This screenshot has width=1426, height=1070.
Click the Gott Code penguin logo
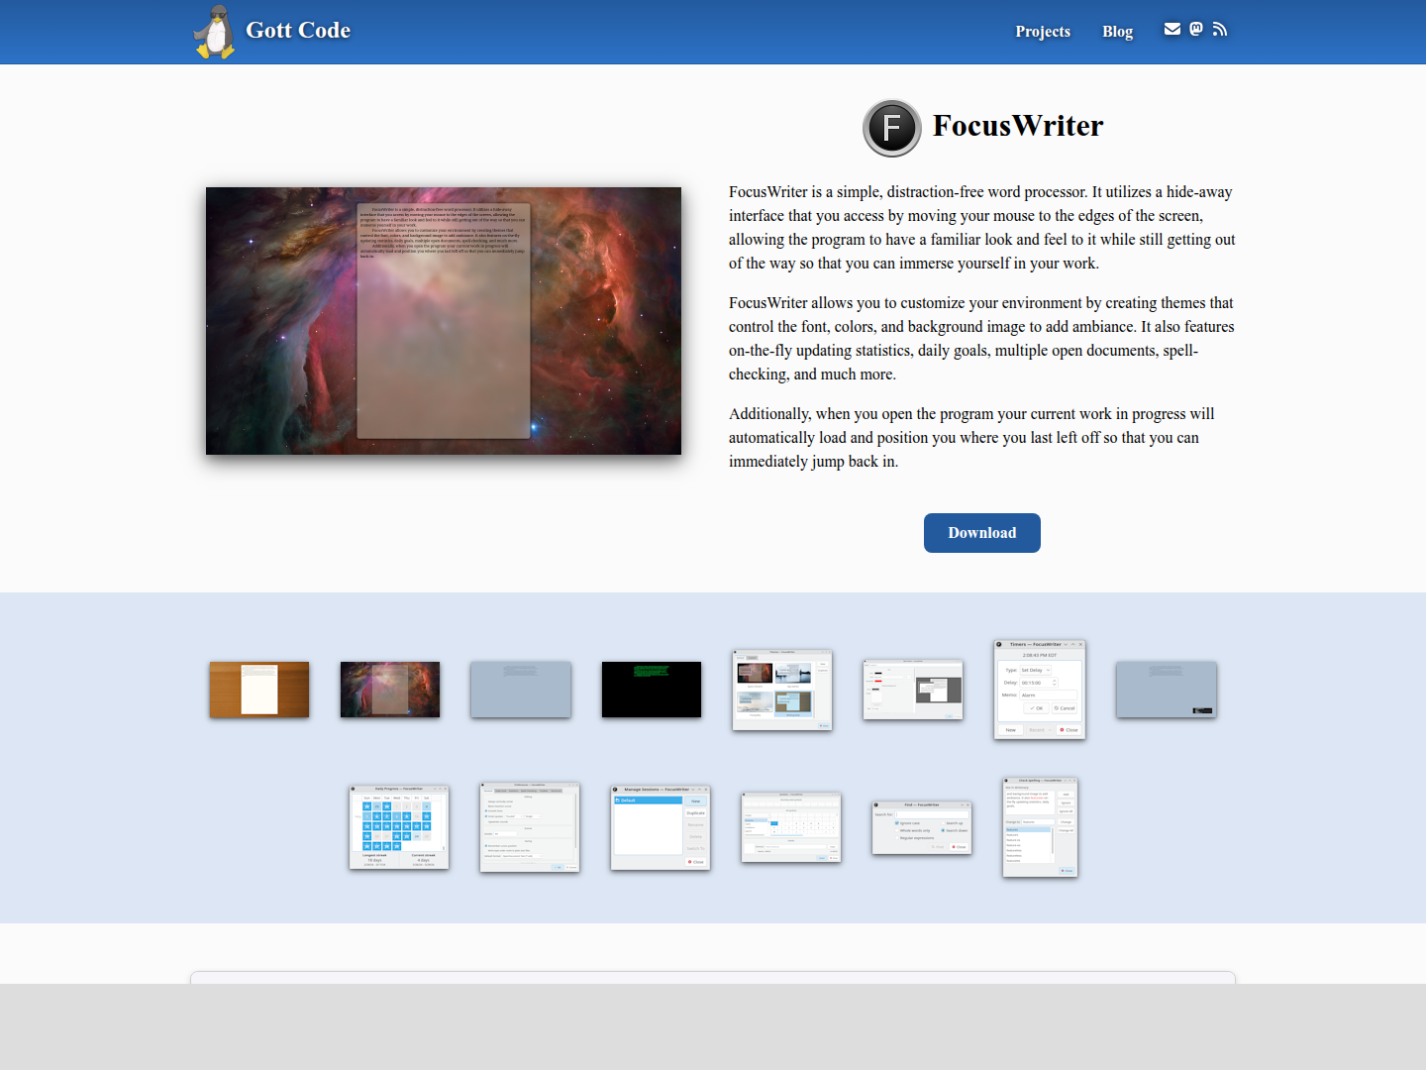215,32
